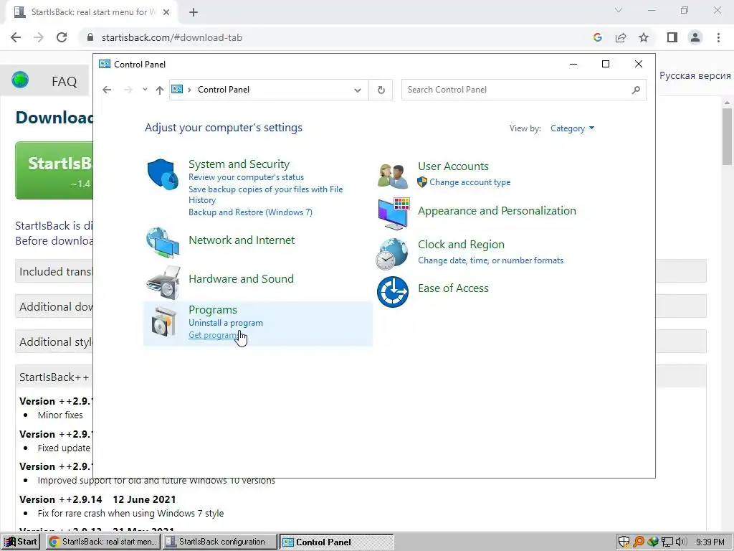The width and height of the screenshot is (734, 551).
Task: Reload the Chrome page
Action: 62,37
